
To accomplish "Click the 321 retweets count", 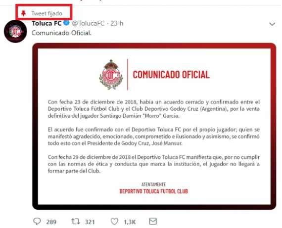I will click(90, 222).
